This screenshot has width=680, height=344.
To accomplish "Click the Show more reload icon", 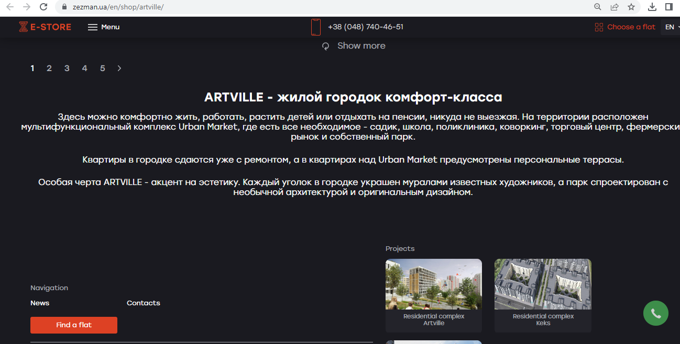I will (325, 46).
